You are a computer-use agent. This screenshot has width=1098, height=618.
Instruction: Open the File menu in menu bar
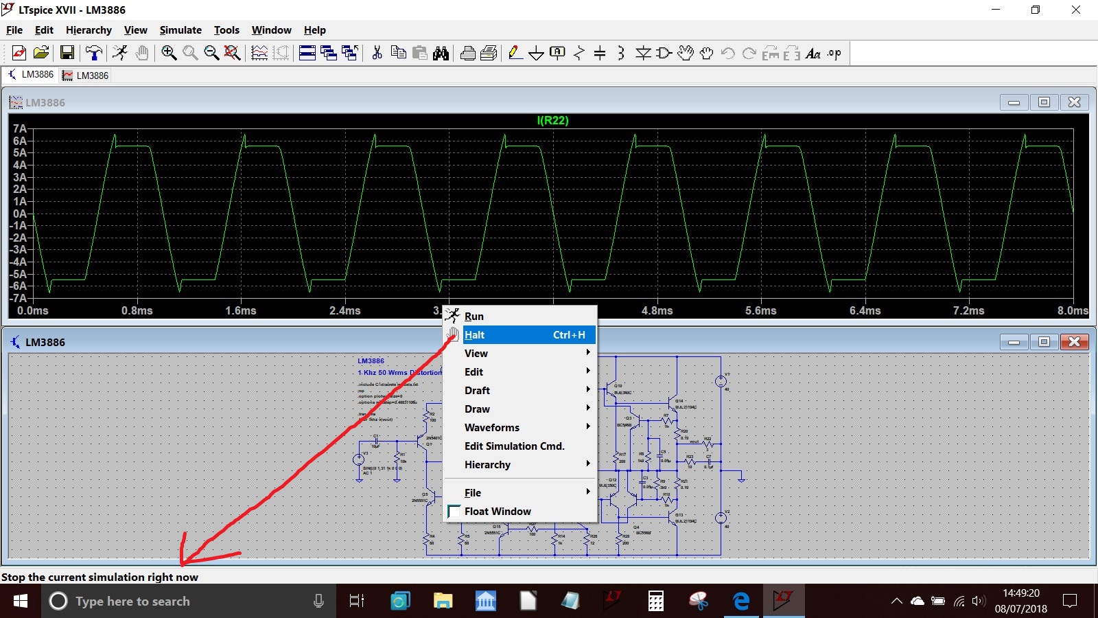coord(14,30)
